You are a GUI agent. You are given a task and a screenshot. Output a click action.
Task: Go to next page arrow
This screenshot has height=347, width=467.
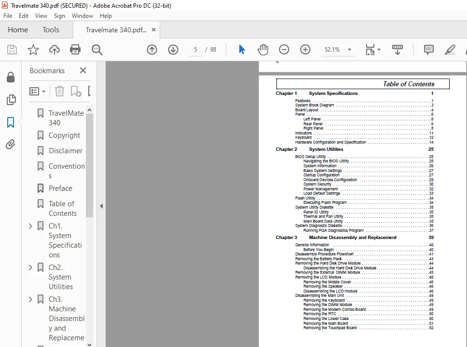(173, 50)
